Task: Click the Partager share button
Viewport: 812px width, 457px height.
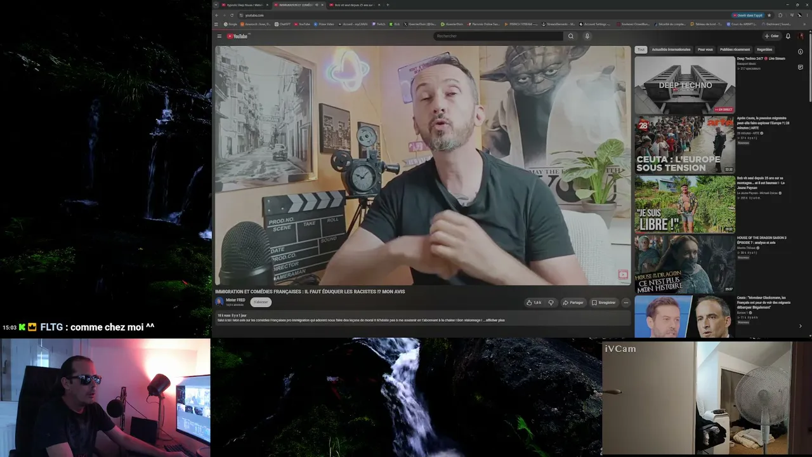Action: [x=573, y=303]
